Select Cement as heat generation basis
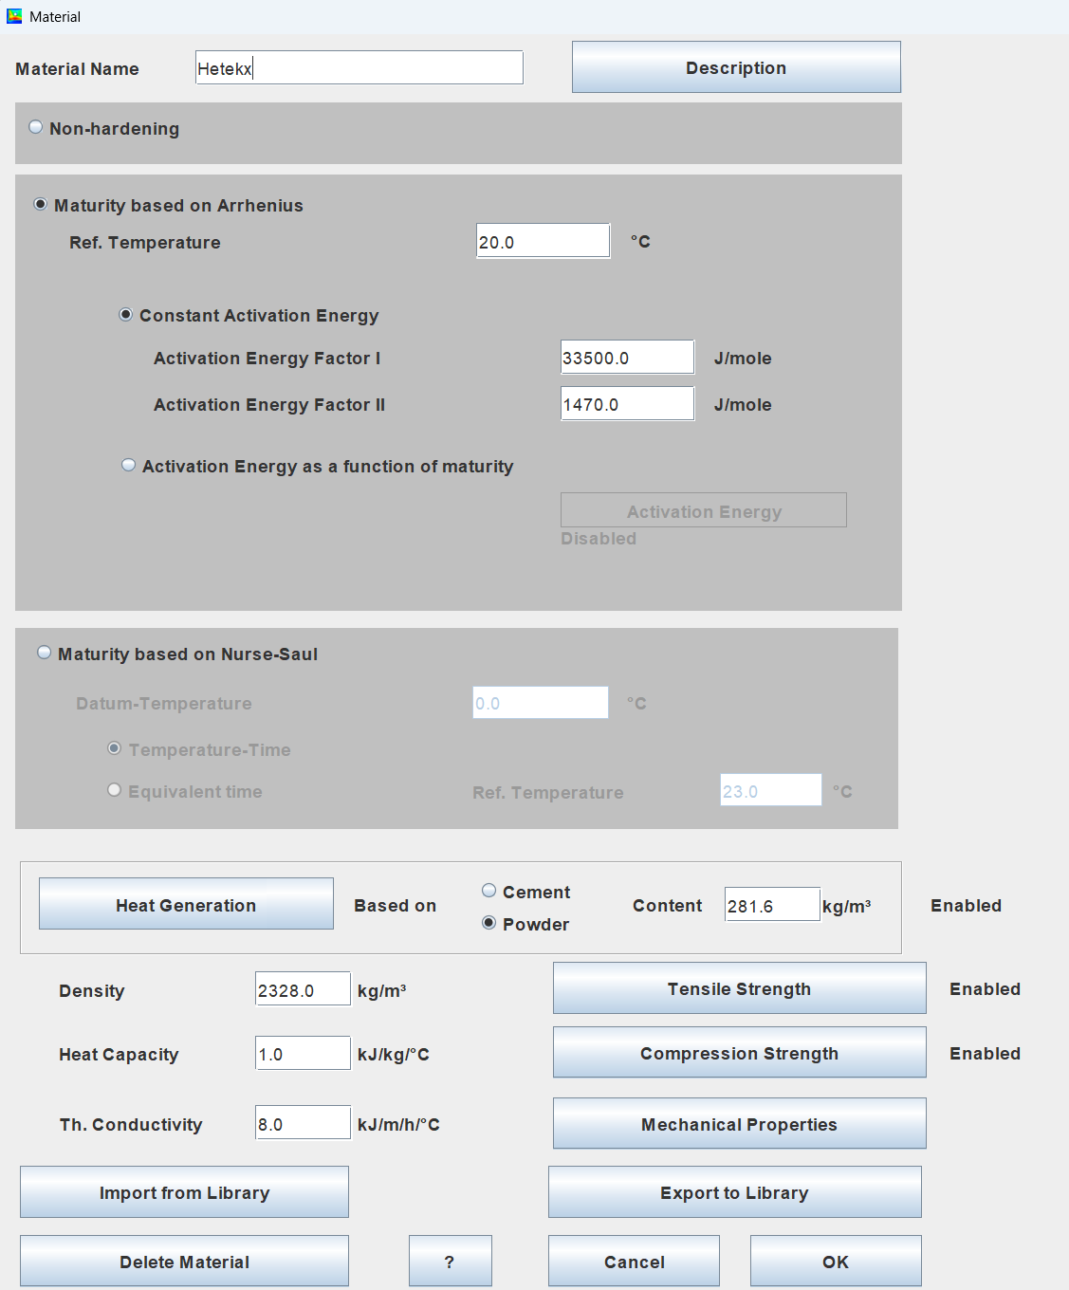 tap(489, 891)
